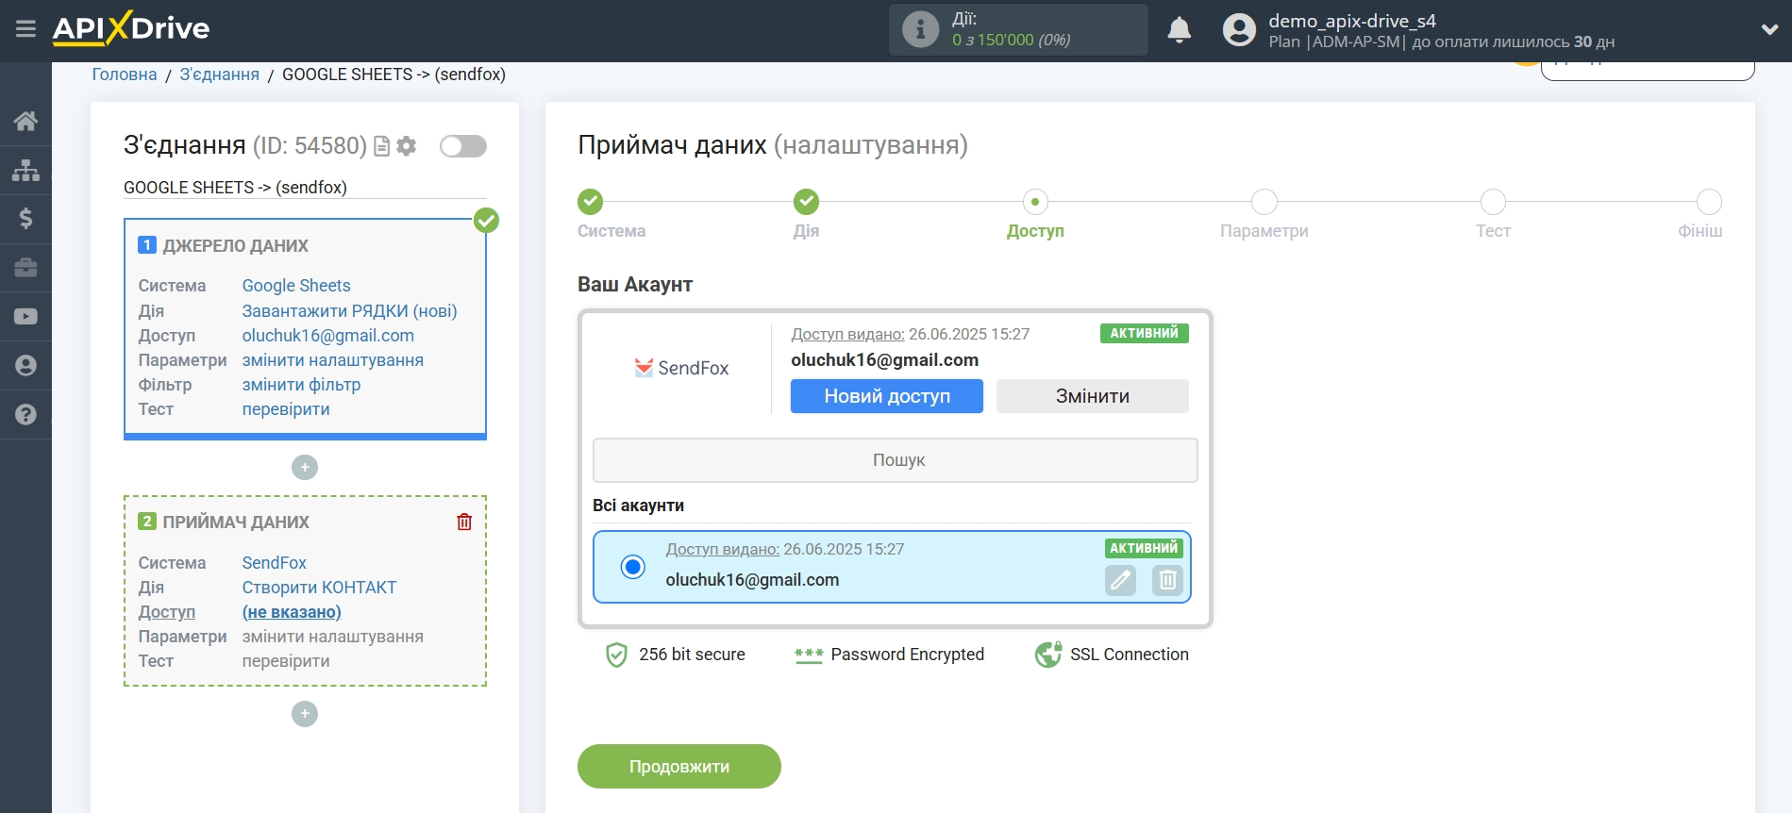This screenshot has height=813, width=1792.
Task: Add step after data source block
Action: (x=305, y=468)
